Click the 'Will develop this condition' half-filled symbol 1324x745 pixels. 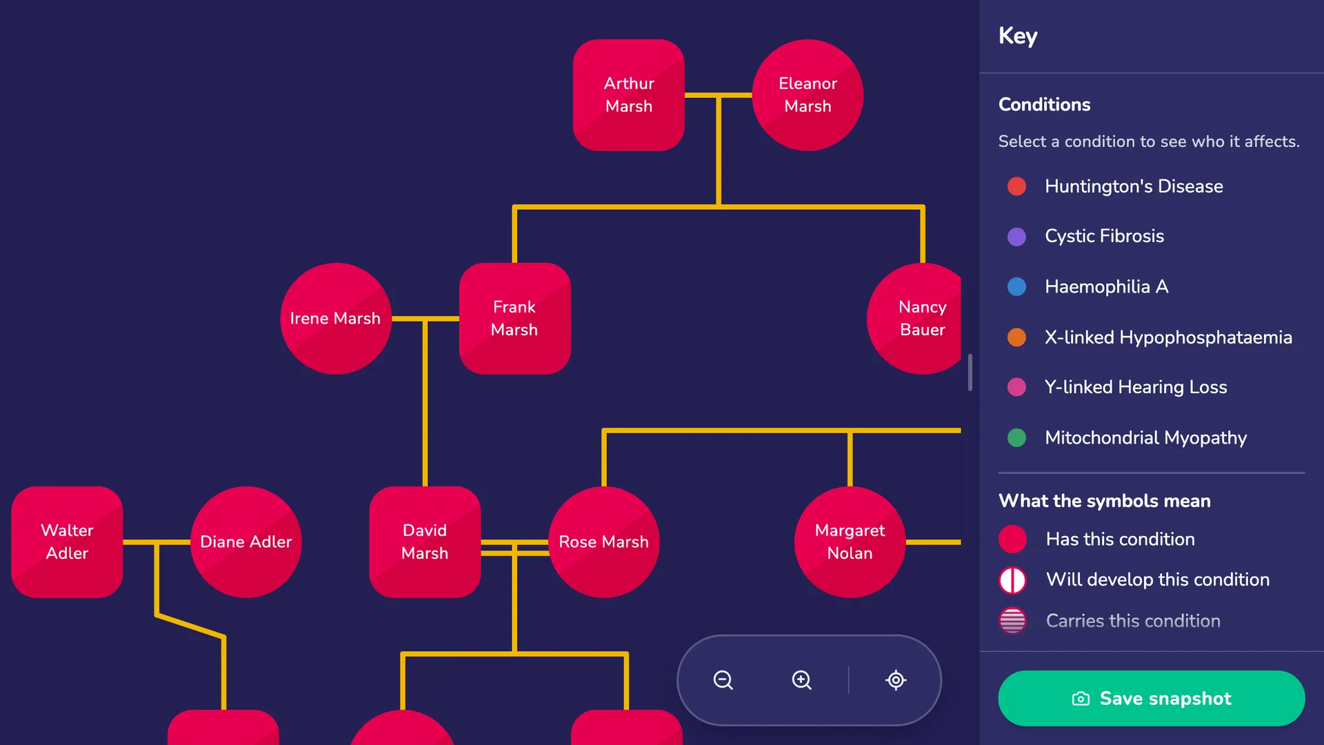click(x=1012, y=580)
